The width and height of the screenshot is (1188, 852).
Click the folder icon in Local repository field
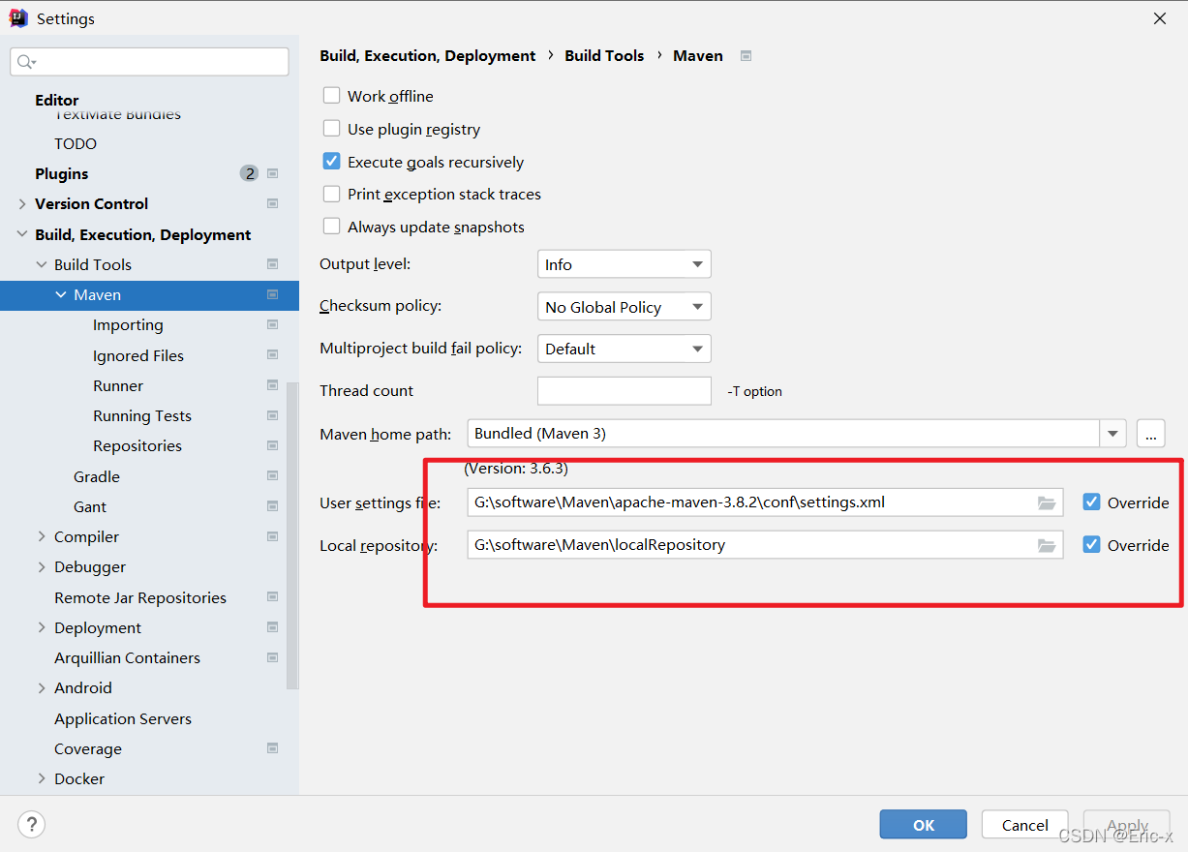click(x=1046, y=545)
